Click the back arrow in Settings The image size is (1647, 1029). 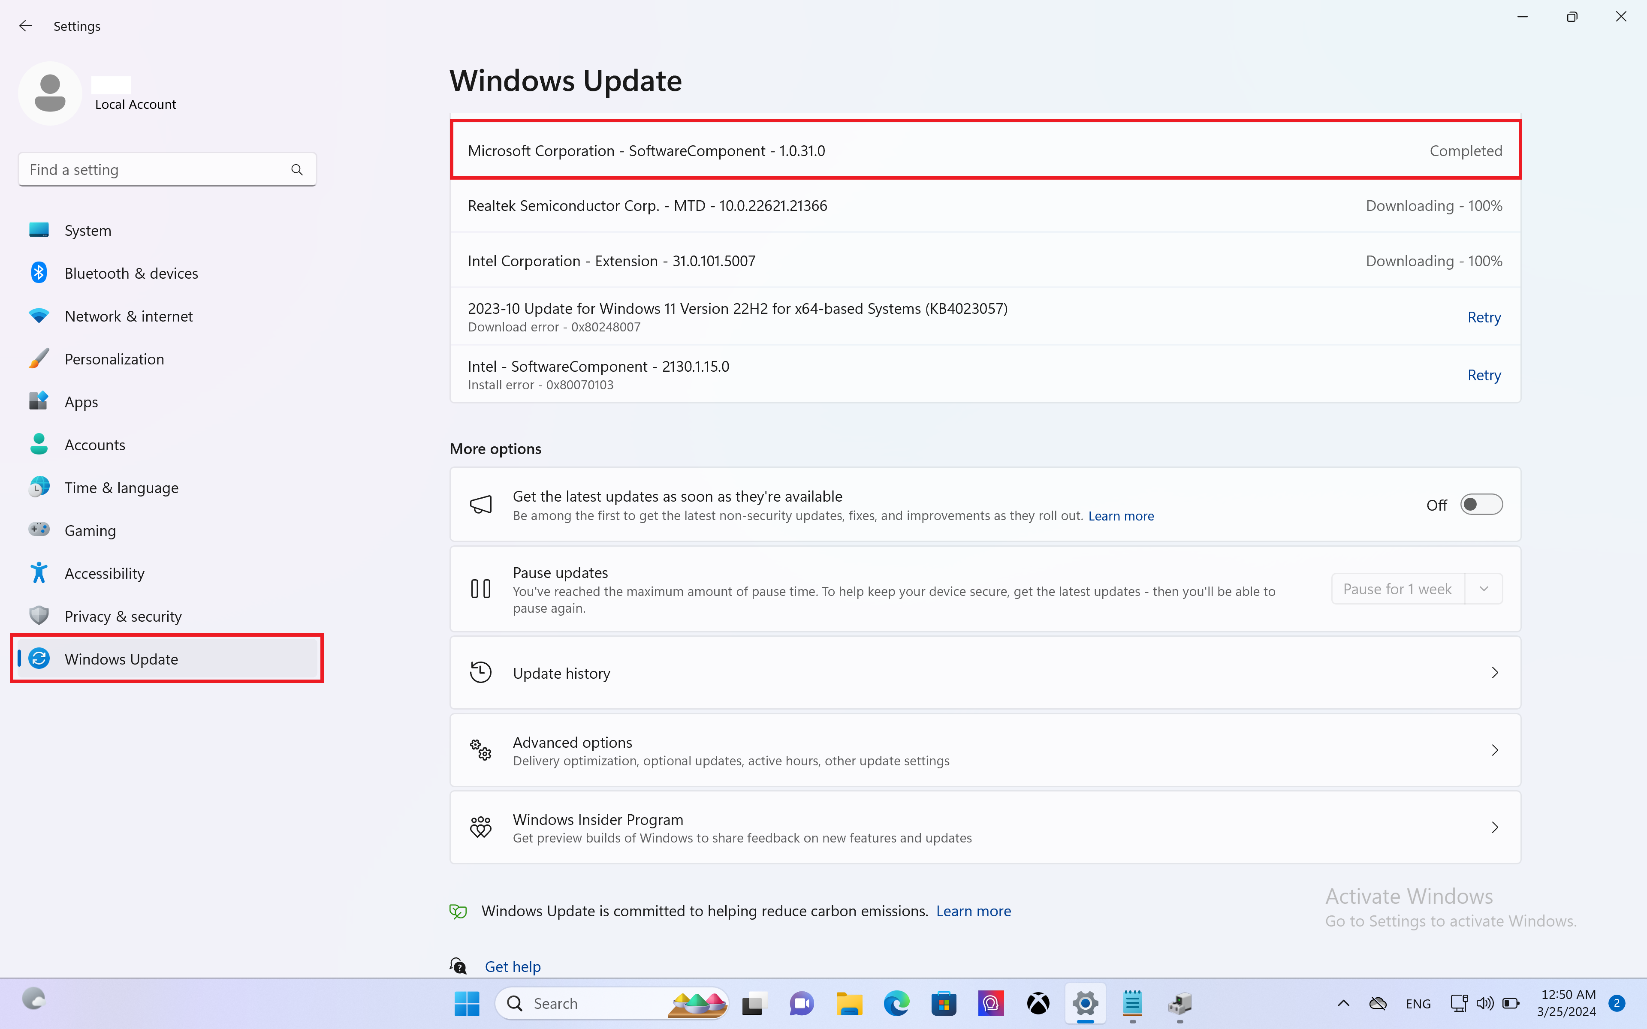tap(26, 26)
